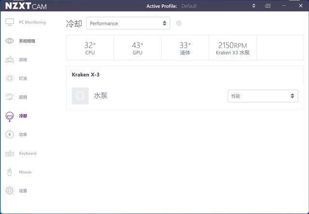
Task: Go to 游戏 section
Action: 23,60
